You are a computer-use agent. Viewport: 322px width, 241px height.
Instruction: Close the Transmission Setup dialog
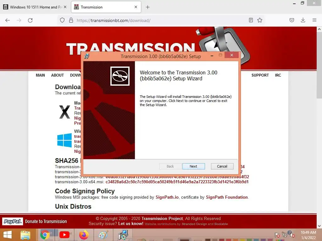232,55
